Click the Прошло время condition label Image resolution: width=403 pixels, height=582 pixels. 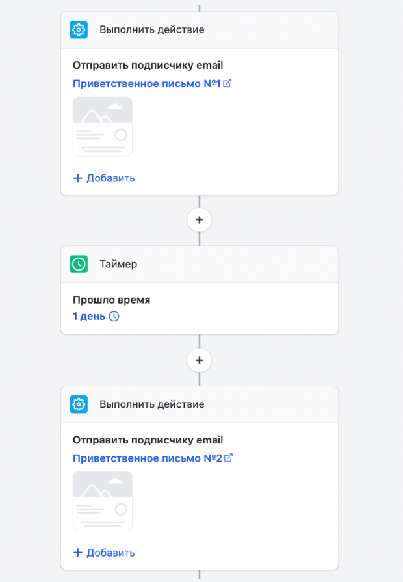111,300
